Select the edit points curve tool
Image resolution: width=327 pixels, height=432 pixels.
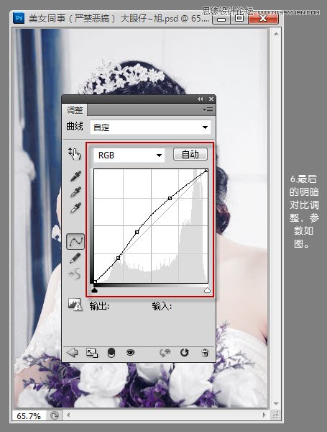(x=75, y=242)
